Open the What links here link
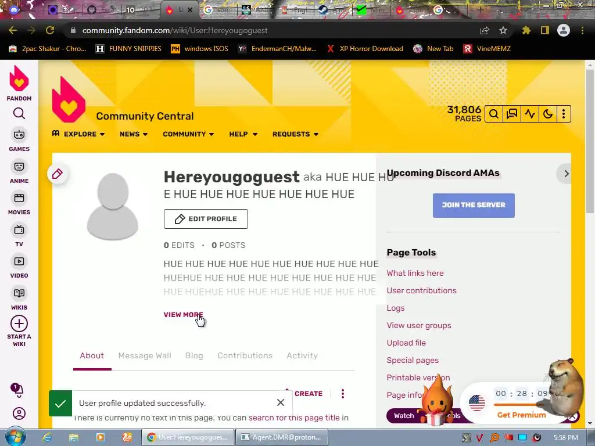Screen dimensions: 595x446 (415, 273)
